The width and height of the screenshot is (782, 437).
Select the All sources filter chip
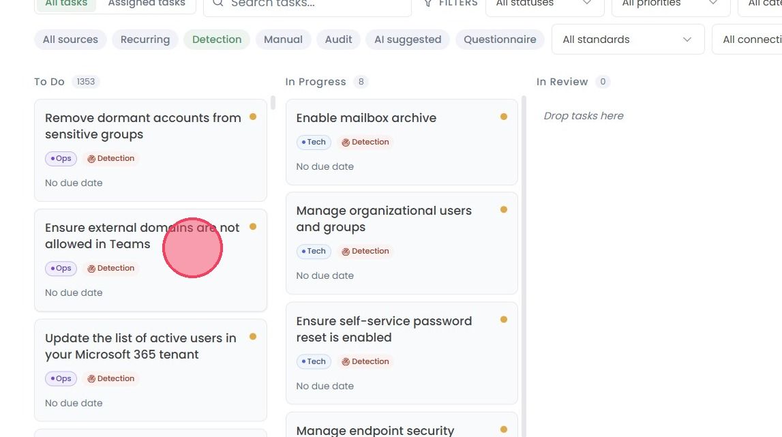click(x=70, y=40)
